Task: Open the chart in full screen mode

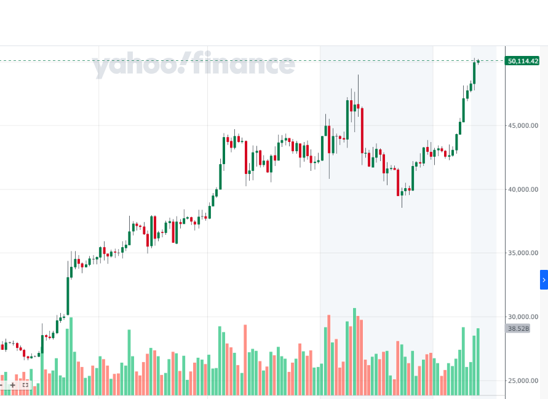Action: click(25, 385)
